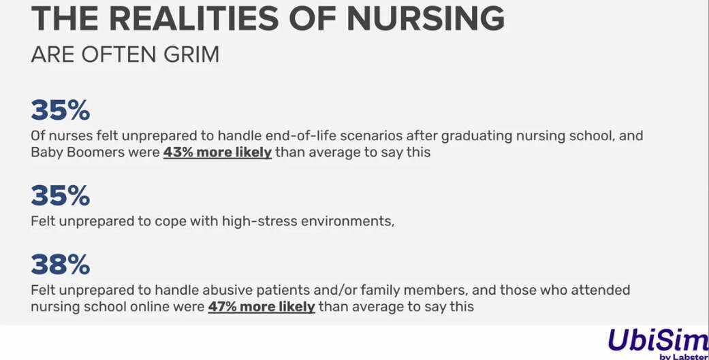Open the underlined "43% more likely" link
Screen dimensions: 709x360
click(x=217, y=152)
